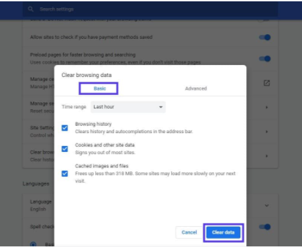Click the search magnifier icon in settings

pos(31,9)
